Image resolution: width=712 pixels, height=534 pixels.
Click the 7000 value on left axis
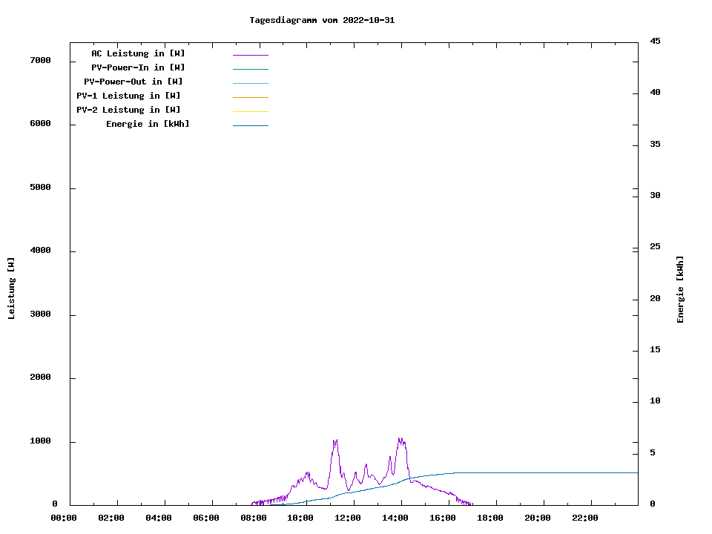point(40,60)
